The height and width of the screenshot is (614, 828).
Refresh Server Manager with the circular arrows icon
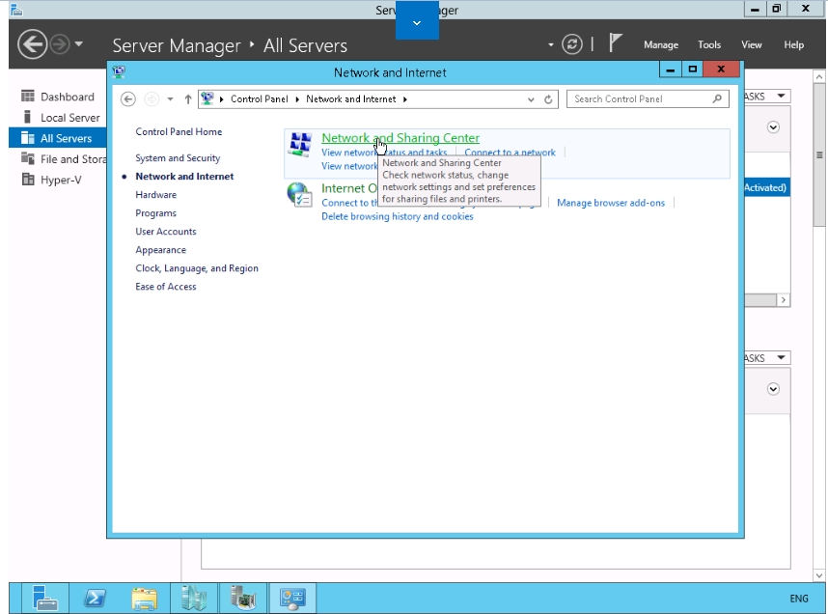572,44
